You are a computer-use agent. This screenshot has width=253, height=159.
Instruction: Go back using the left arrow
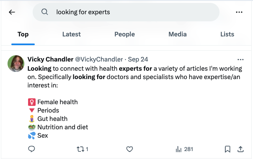(x=12, y=12)
